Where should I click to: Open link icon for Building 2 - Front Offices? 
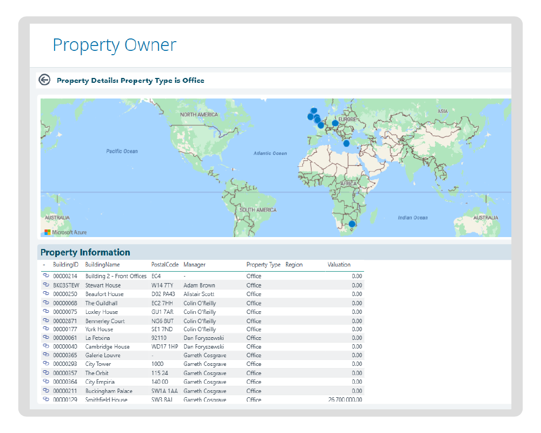tap(46, 276)
